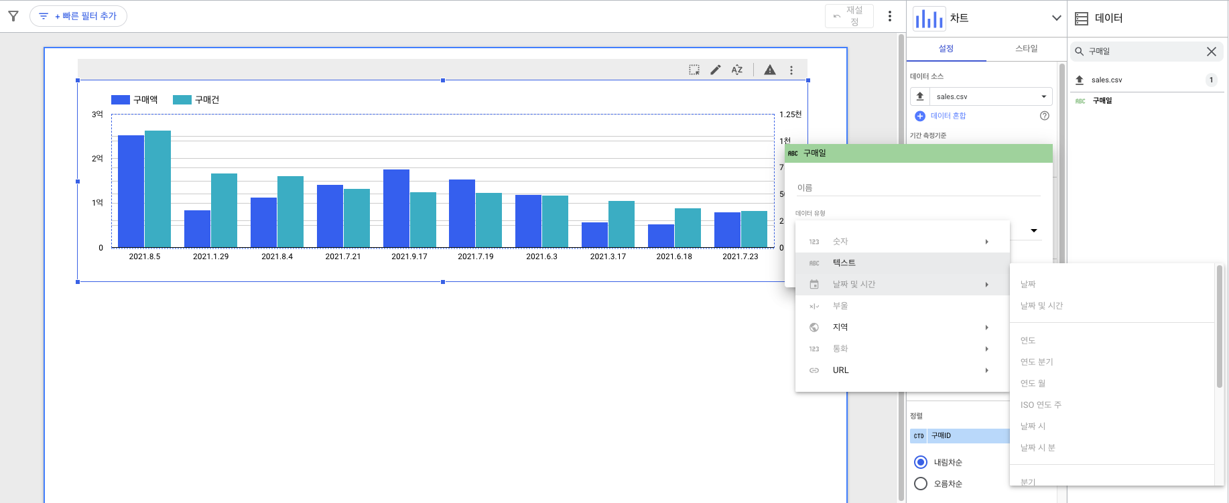The width and height of the screenshot is (1229, 503).
Task: Click the globe icon beside 지역
Action: tap(814, 328)
